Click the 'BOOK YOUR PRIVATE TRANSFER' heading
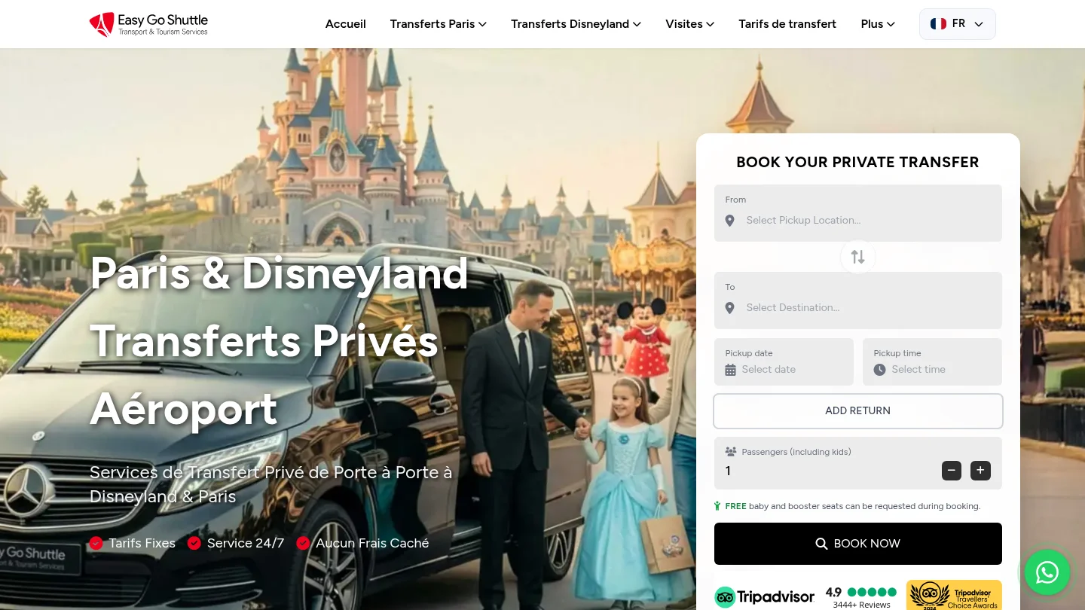The height and width of the screenshot is (610, 1085). tap(857, 162)
